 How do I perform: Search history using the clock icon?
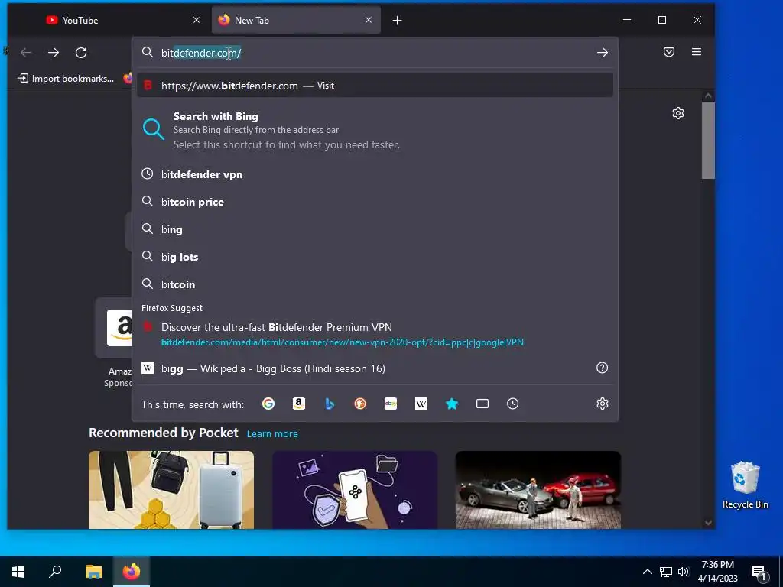[x=513, y=404]
